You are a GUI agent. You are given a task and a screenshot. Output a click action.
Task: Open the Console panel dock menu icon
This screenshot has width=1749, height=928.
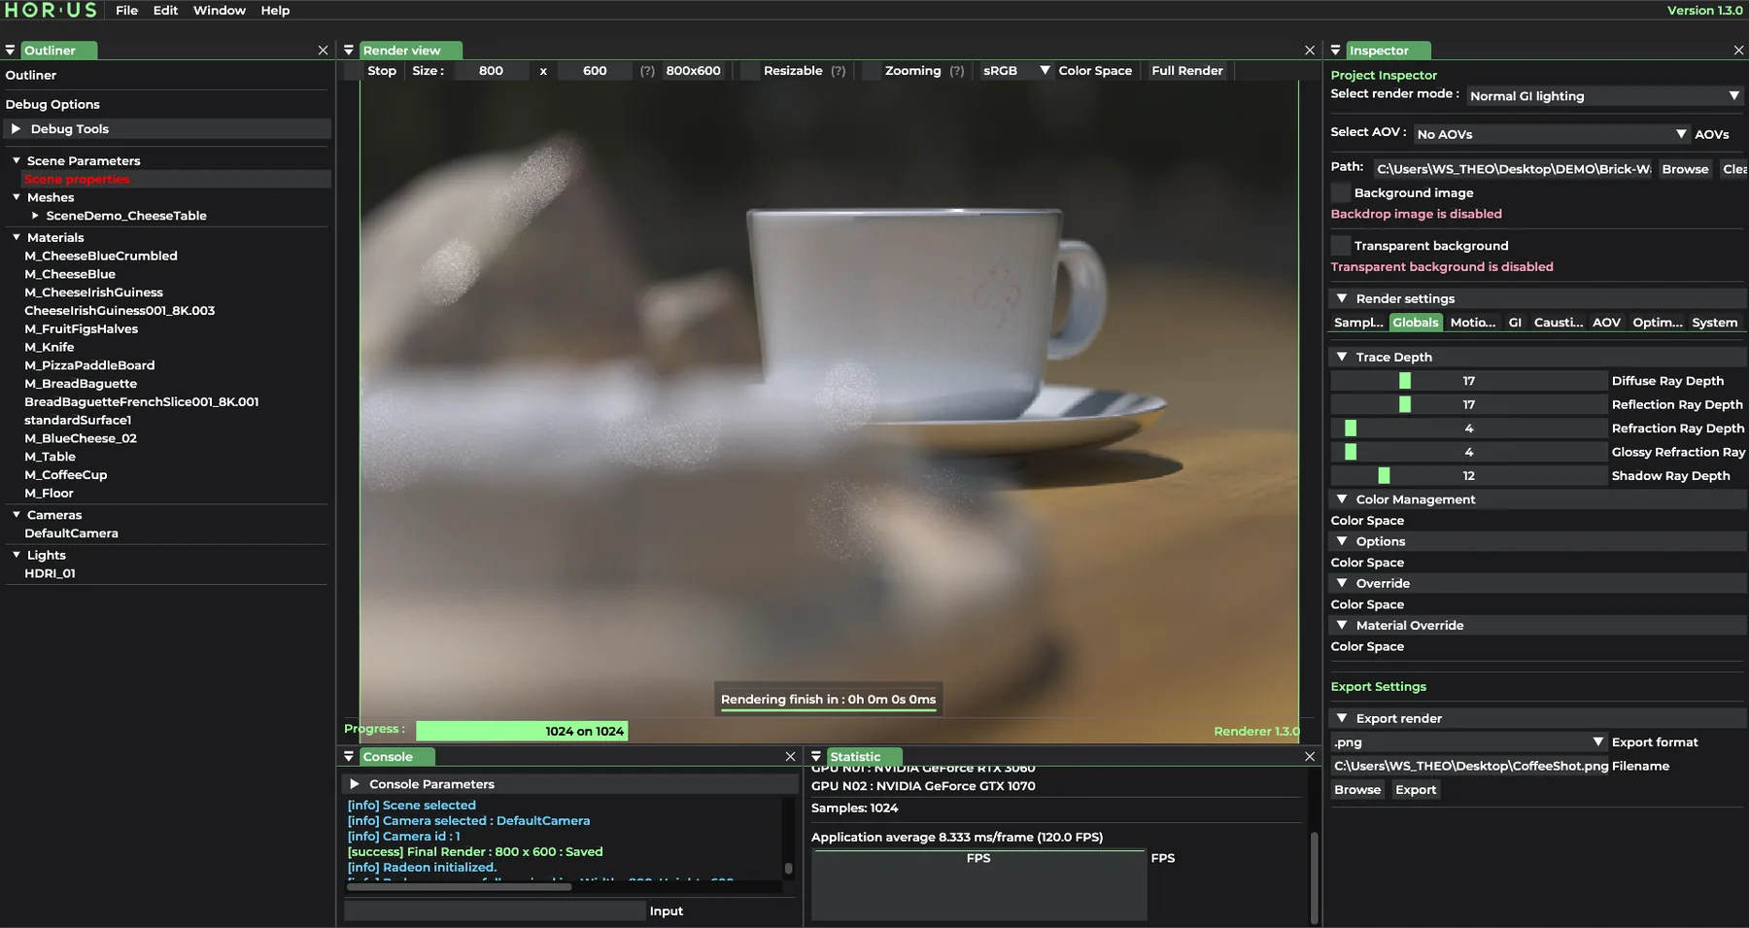pyautogui.click(x=349, y=756)
